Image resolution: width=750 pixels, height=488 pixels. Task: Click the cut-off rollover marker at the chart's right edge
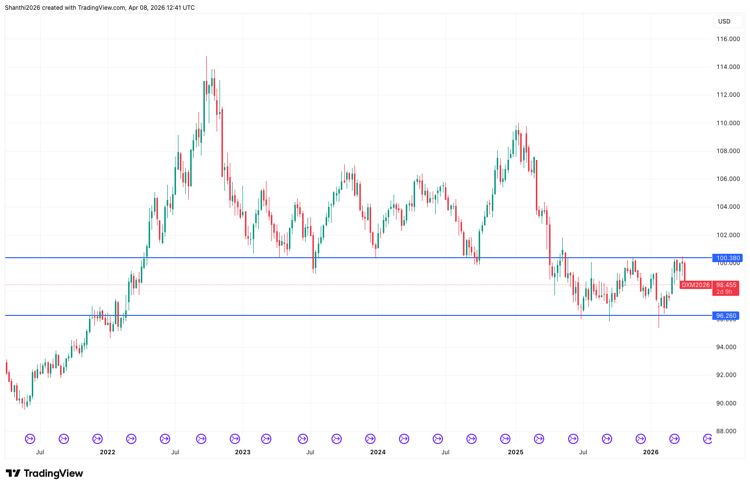[x=707, y=439]
